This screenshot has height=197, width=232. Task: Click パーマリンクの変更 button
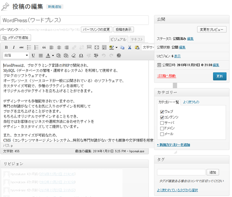click(97, 30)
